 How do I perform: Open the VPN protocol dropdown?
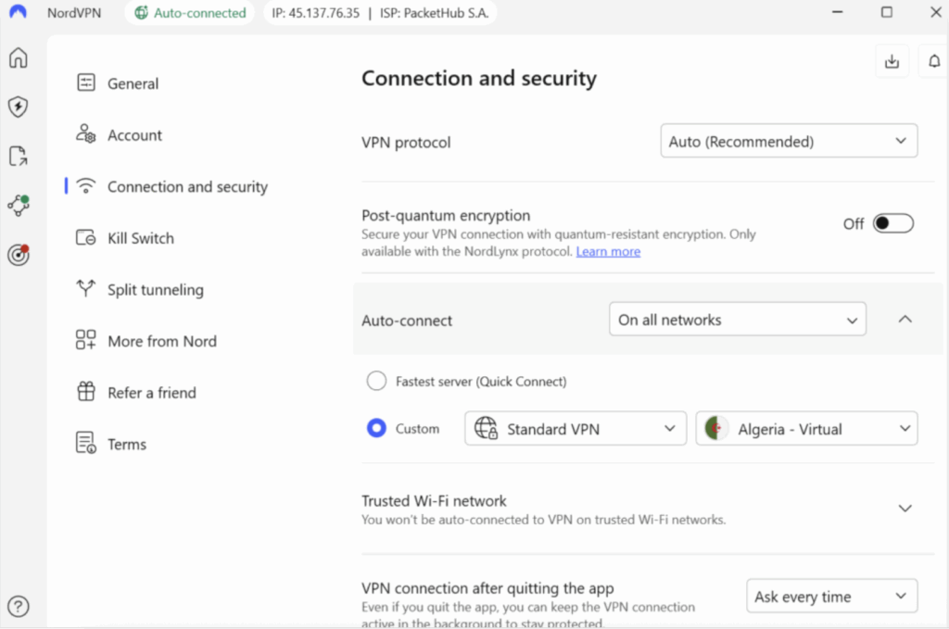[789, 141]
